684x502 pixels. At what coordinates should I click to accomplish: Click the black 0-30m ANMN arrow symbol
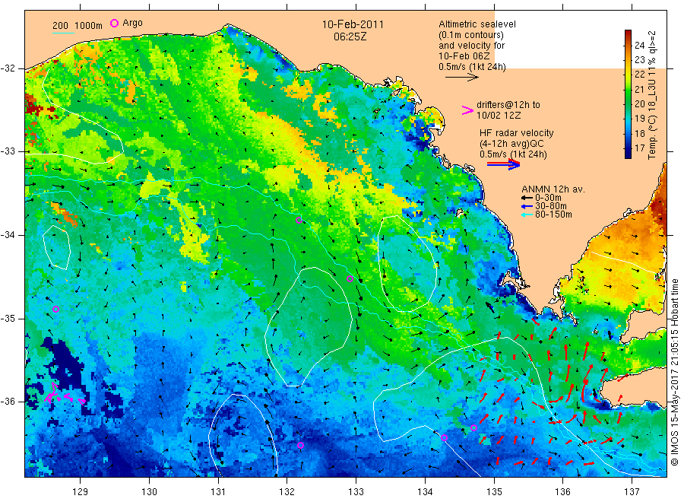[x=527, y=199]
